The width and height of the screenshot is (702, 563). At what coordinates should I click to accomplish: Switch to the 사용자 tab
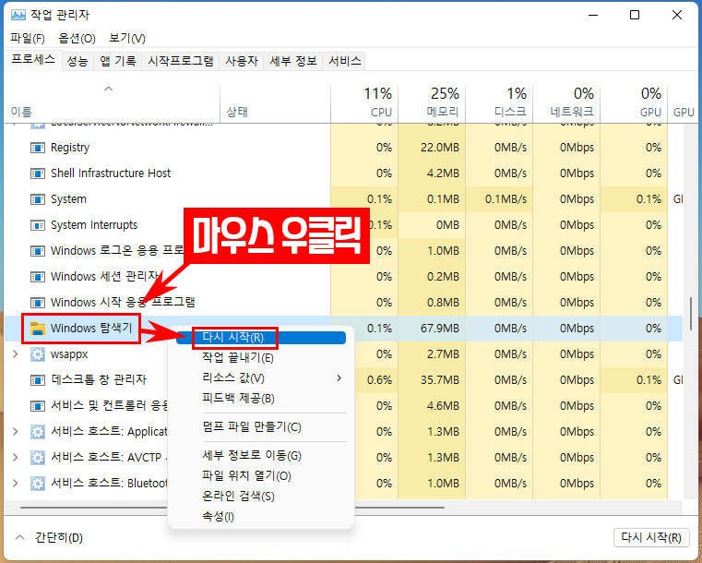(x=242, y=61)
